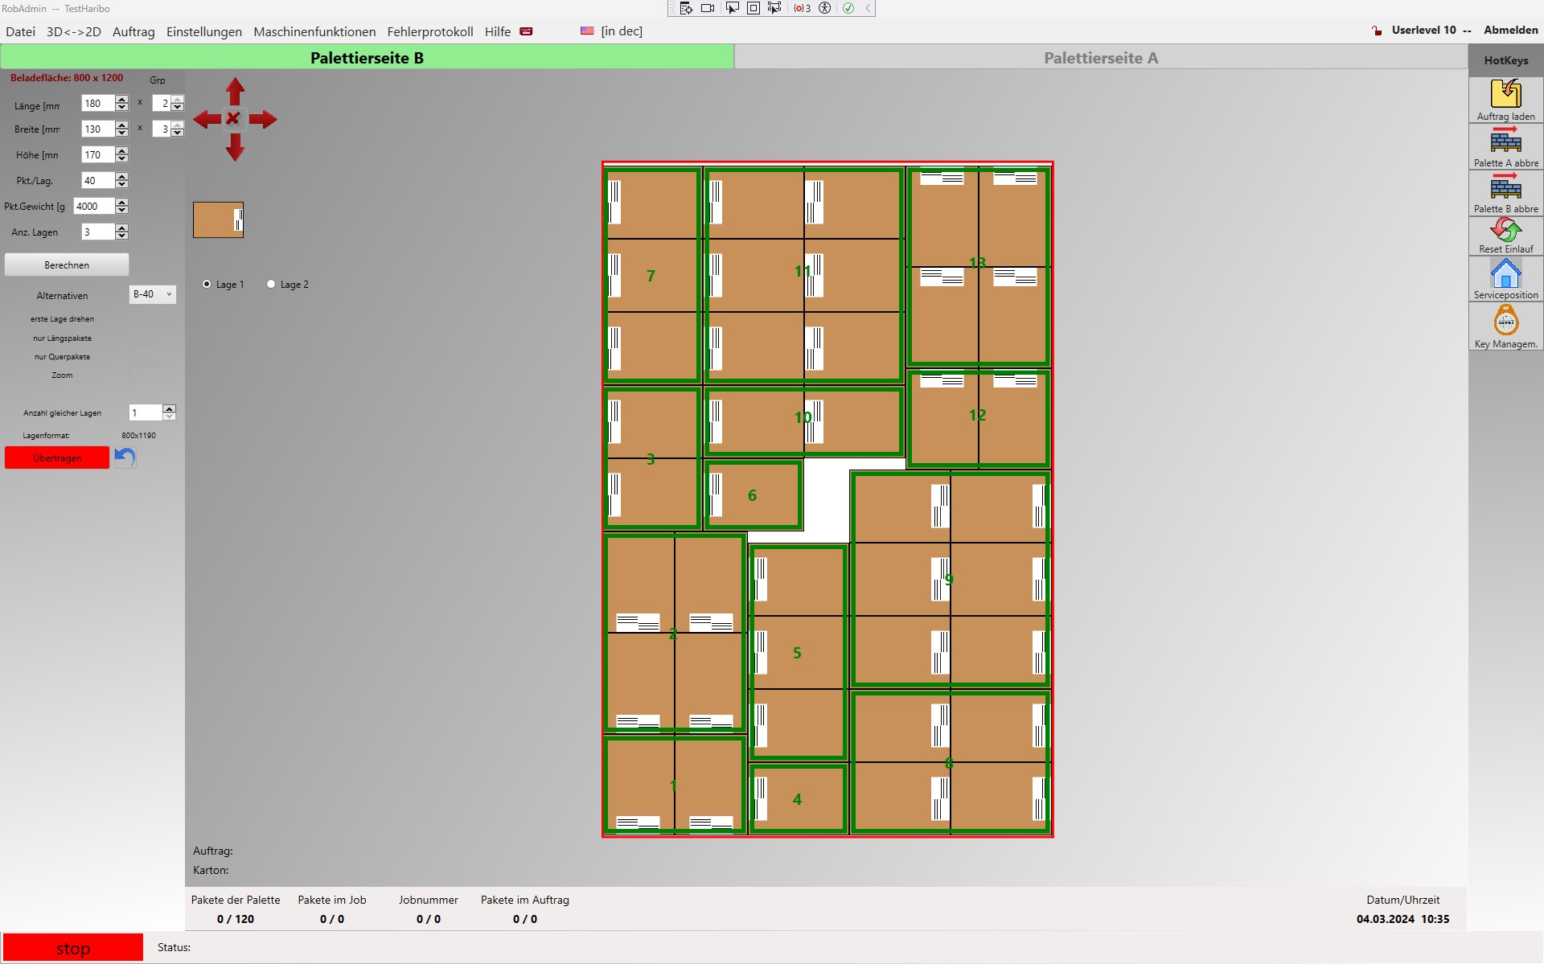Increase Anzahl gleicher Lagen stepper
The width and height of the screenshot is (1544, 964).
[x=169, y=408]
